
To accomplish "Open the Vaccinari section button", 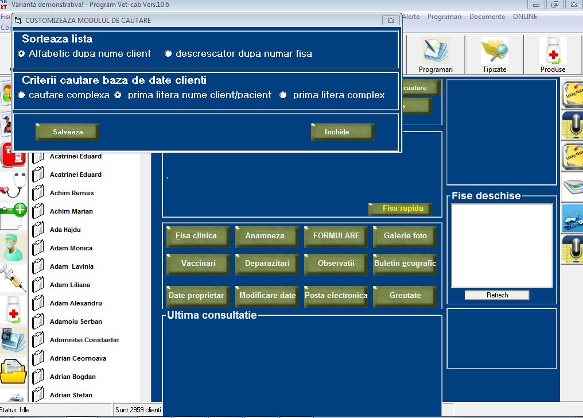I will coord(198,264).
